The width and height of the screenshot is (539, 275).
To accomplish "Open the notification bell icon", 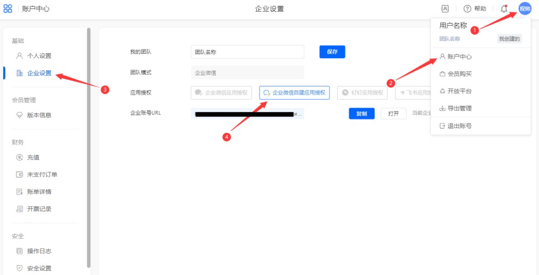I will [504, 9].
